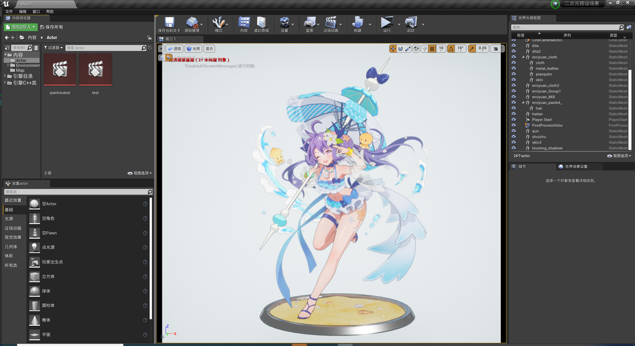The image size is (635, 346).
Task: Create new folder in World Outliner
Action: click(x=629, y=28)
